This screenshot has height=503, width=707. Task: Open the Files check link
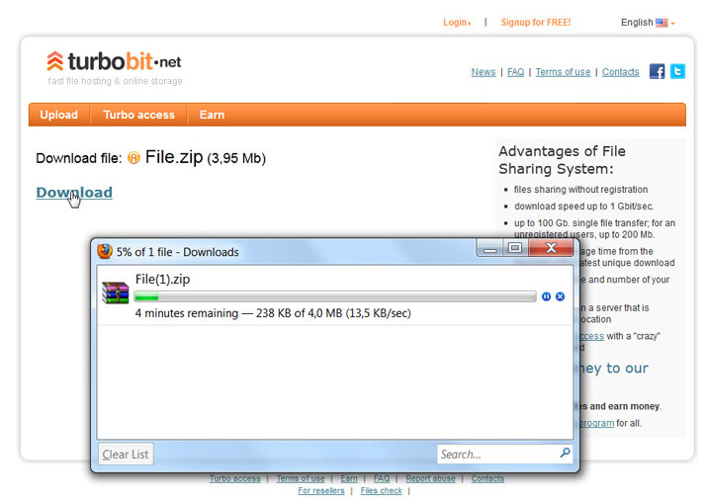point(381,491)
